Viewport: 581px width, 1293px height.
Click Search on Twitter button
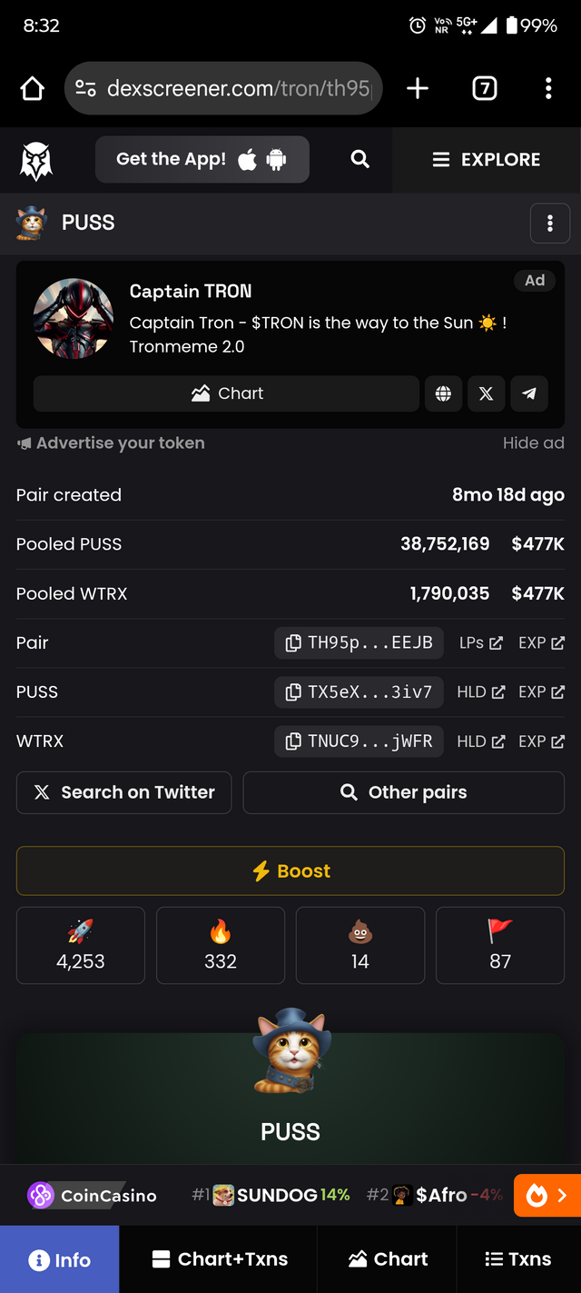tap(123, 792)
